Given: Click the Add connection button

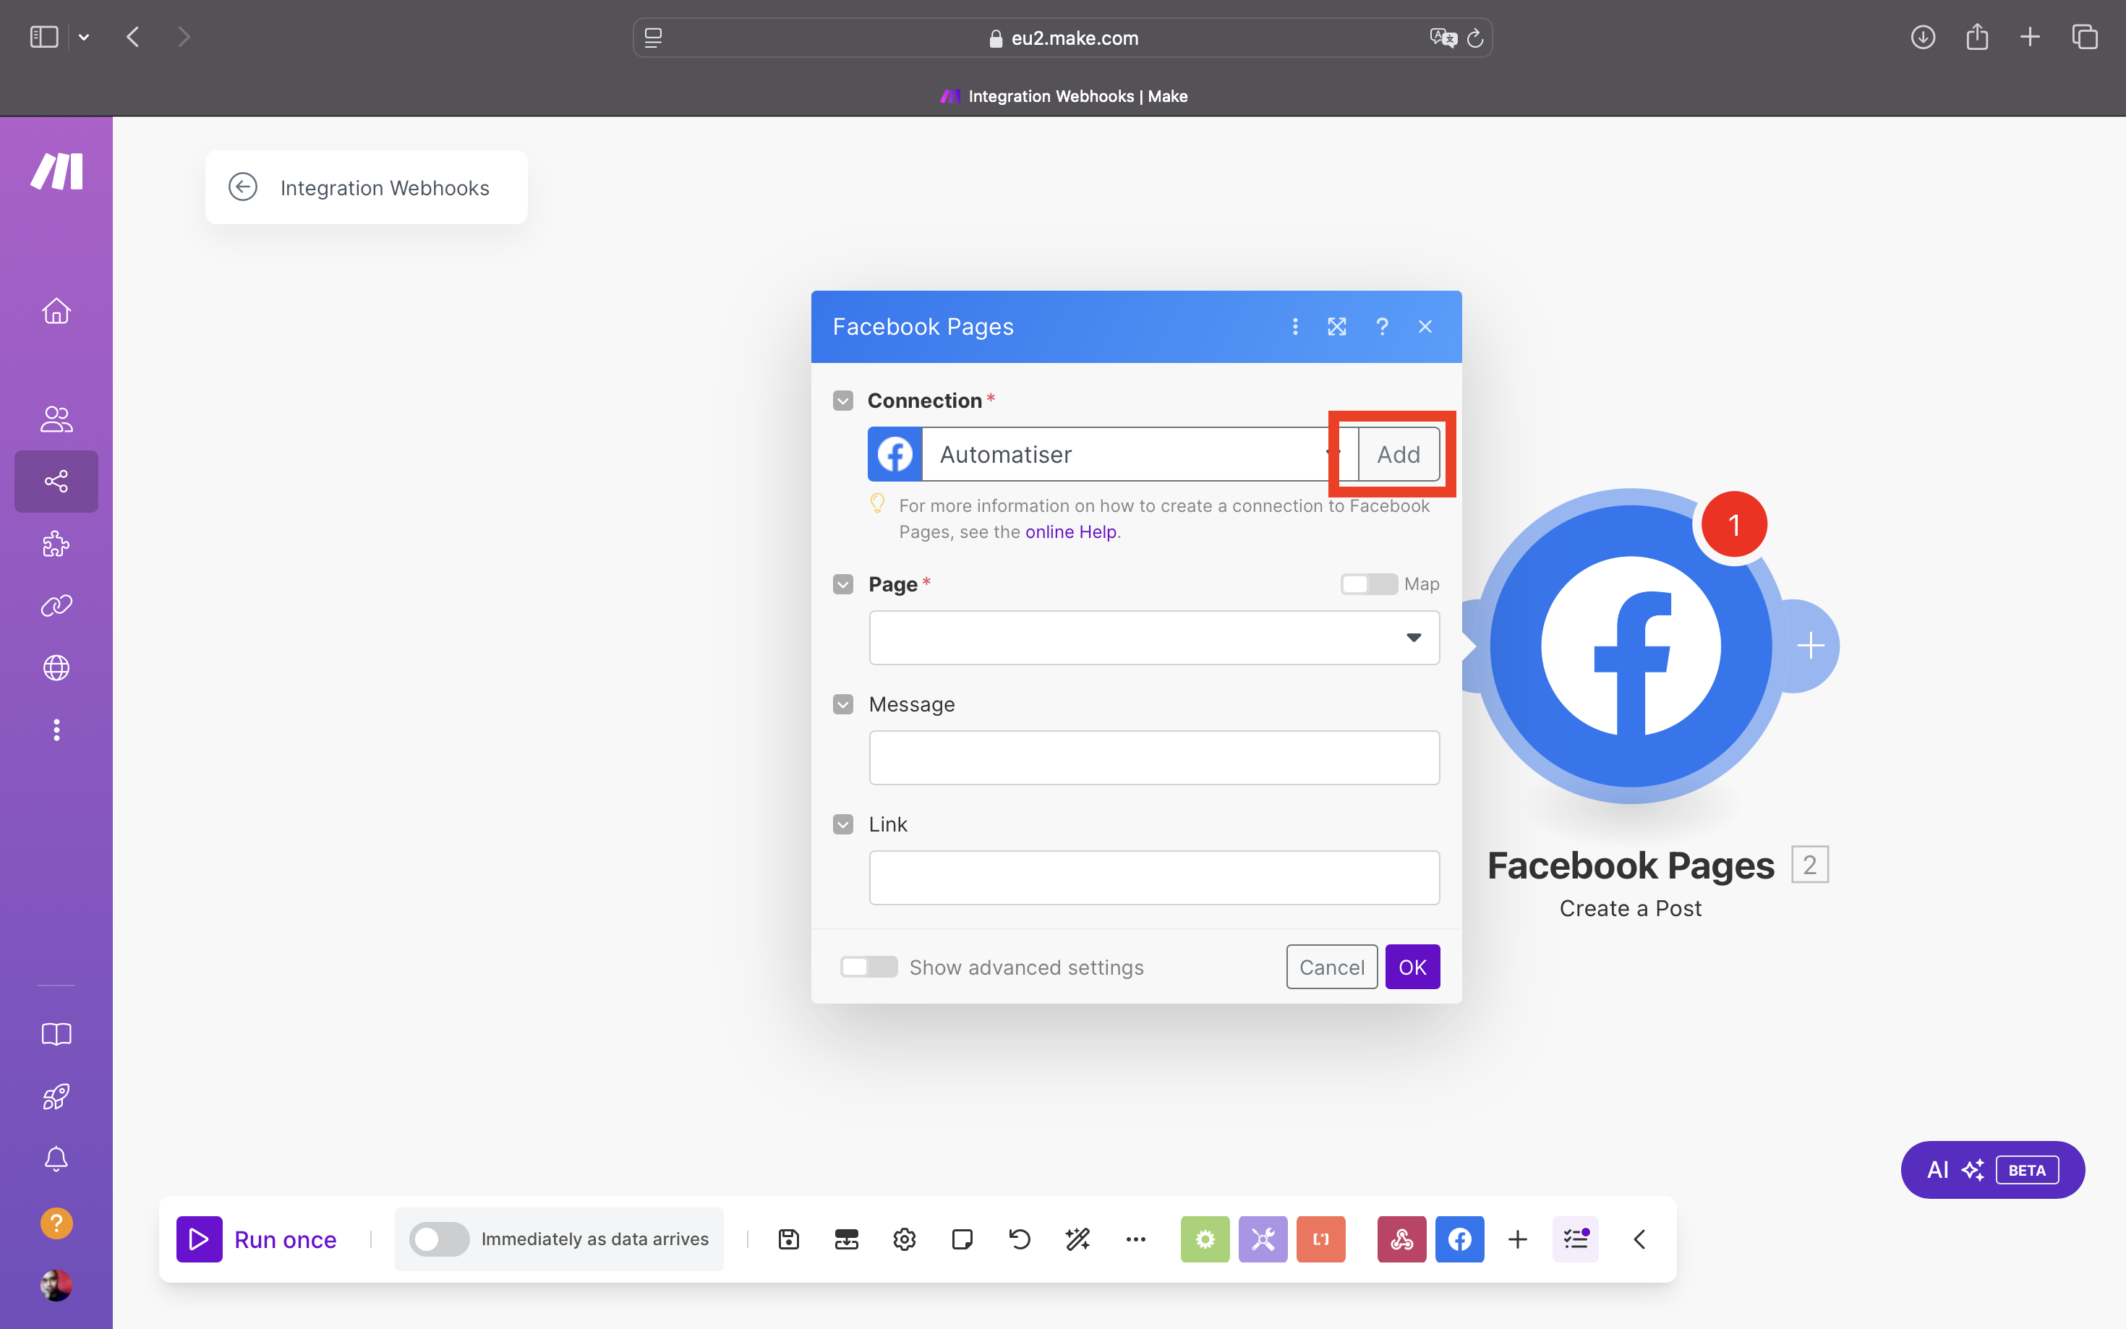Looking at the screenshot, I should [1399, 454].
